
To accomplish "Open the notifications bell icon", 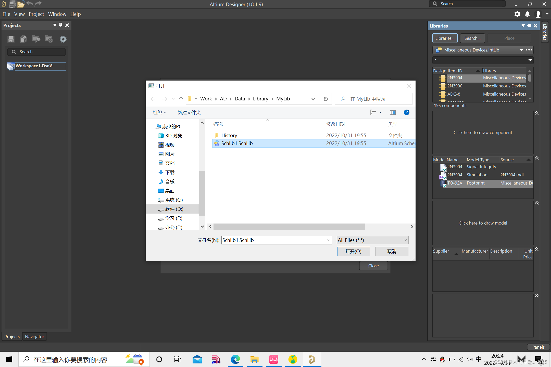I will point(527,14).
